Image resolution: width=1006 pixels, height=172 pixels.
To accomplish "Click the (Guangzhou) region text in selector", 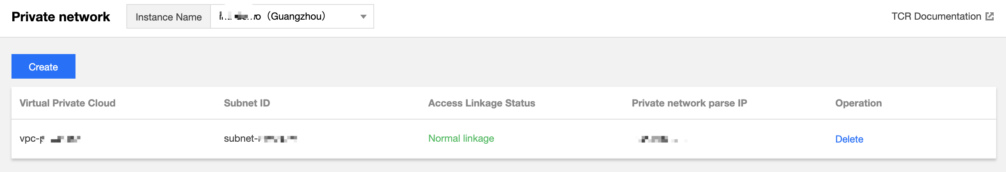I will 296,16.
